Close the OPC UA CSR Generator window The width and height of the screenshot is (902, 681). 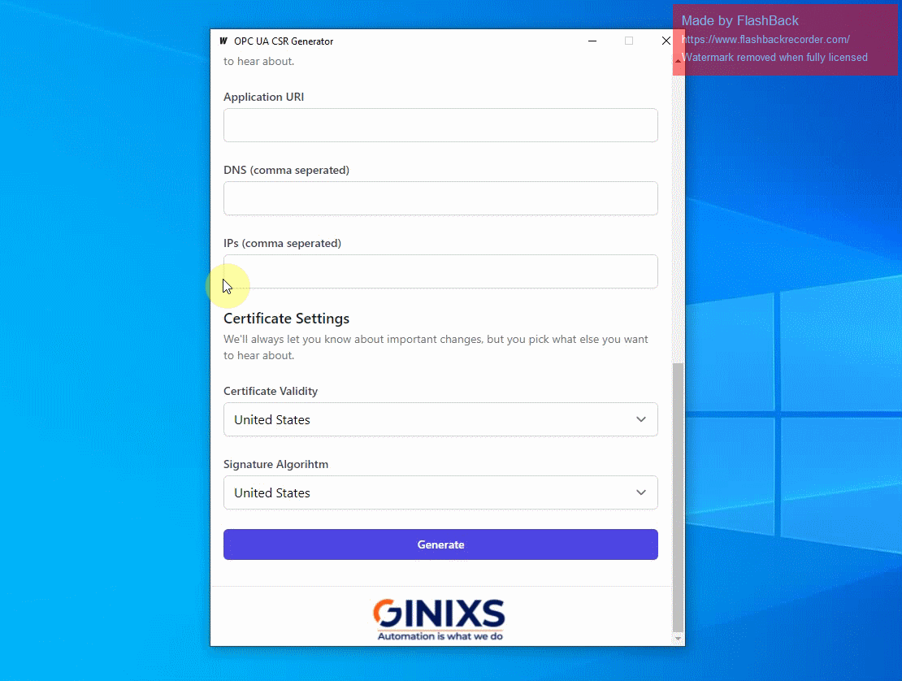666,41
